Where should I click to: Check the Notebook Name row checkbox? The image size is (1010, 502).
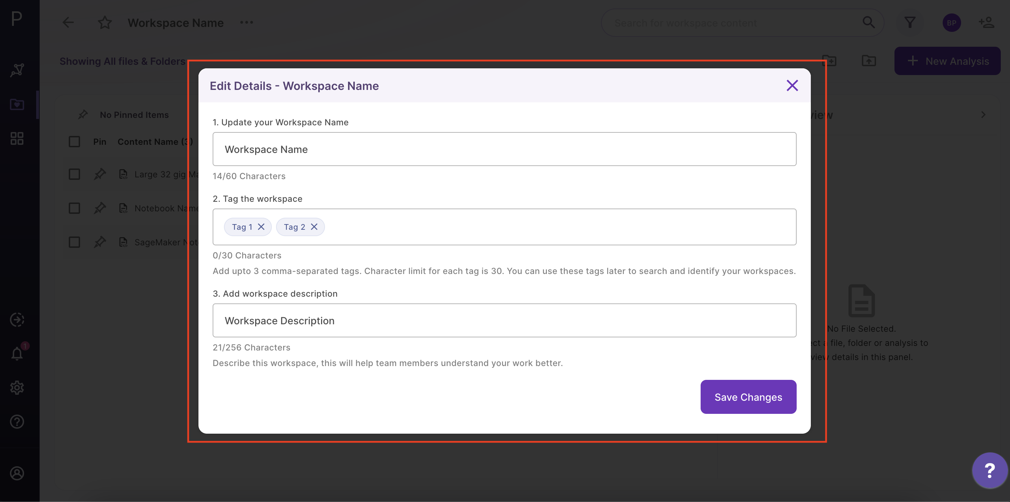point(74,208)
